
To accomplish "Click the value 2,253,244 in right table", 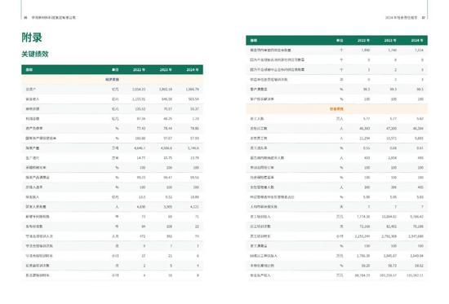I will (362, 236).
